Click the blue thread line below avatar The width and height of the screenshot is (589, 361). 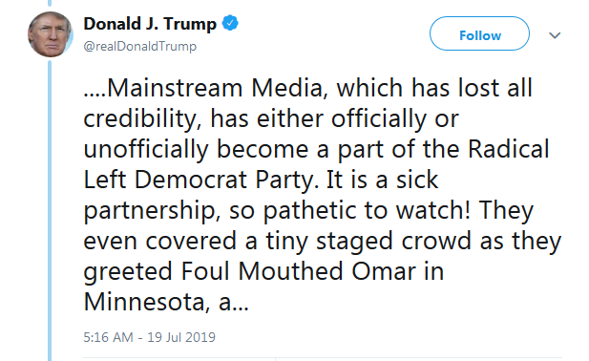point(50,210)
